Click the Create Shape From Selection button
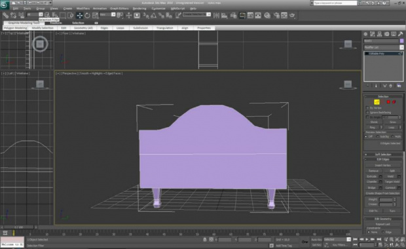The image size is (406, 249). tap(383, 193)
